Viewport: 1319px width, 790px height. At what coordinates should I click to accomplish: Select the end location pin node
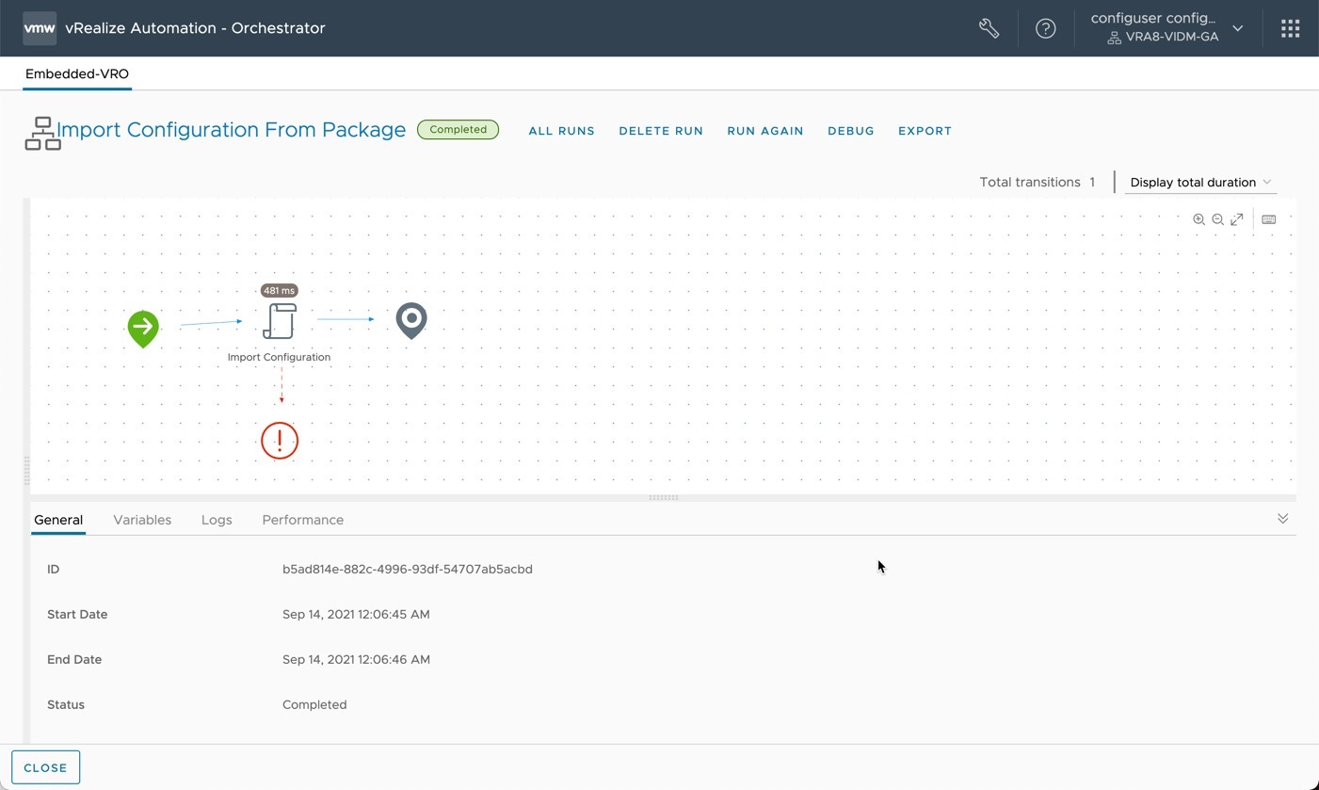pos(411,321)
